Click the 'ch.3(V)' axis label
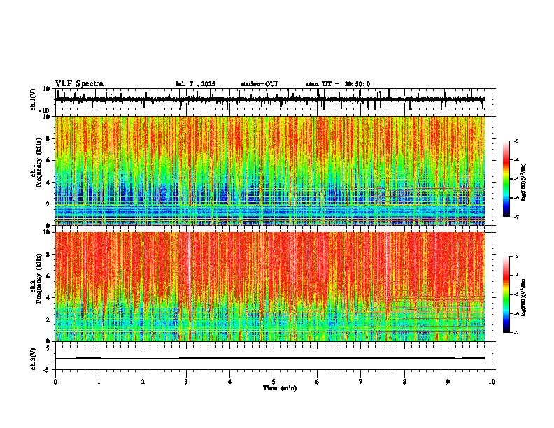This screenshot has width=554, height=428. (x=34, y=359)
